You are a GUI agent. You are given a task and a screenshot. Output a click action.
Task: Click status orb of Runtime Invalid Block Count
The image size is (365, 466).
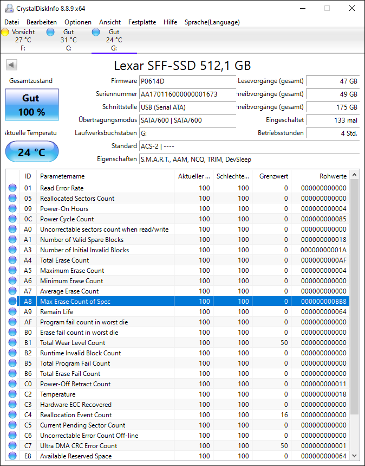click(12, 353)
